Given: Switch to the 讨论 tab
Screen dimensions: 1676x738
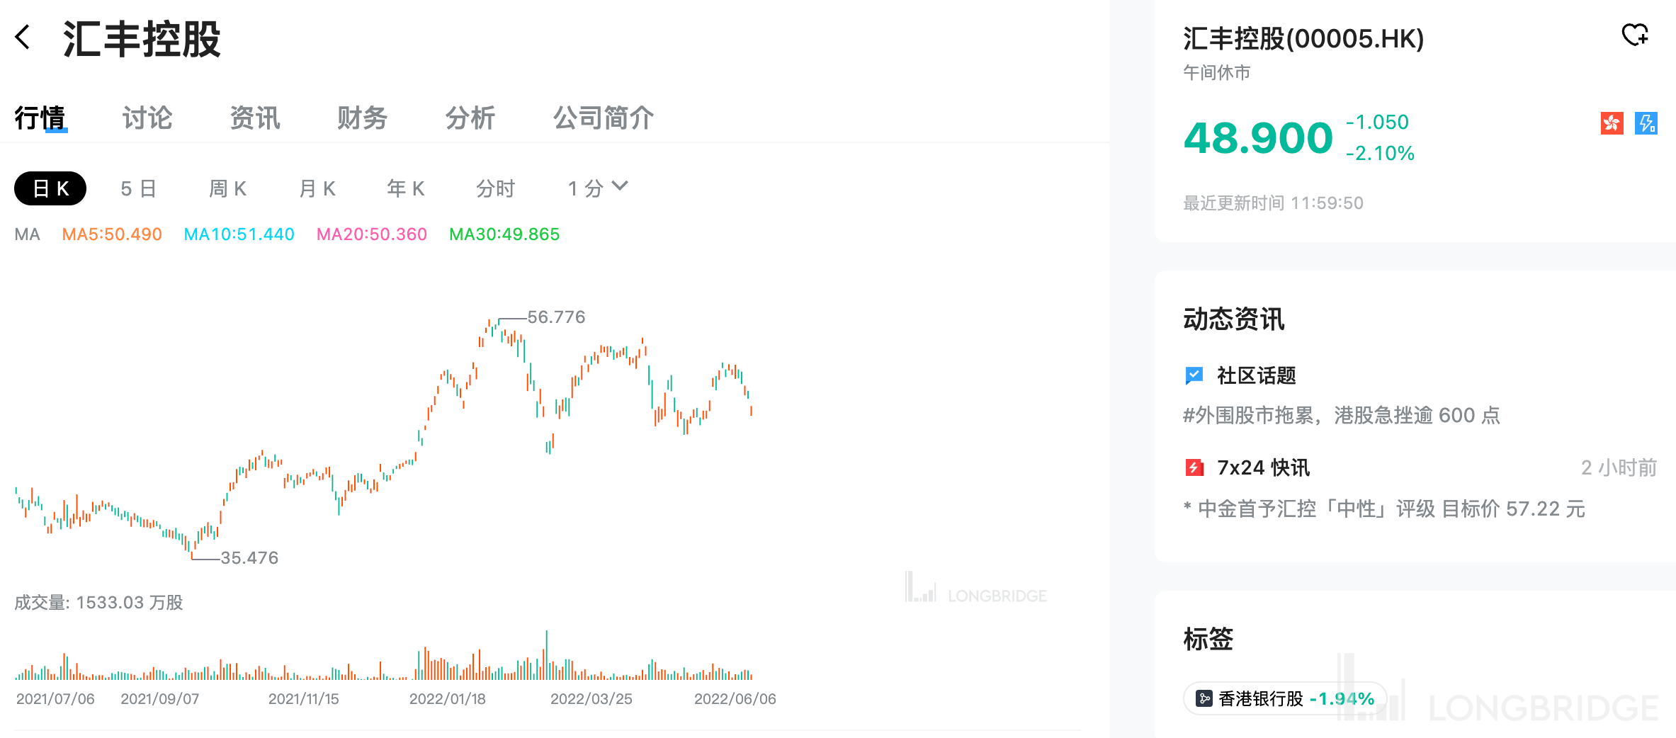Looking at the screenshot, I should point(147,118).
